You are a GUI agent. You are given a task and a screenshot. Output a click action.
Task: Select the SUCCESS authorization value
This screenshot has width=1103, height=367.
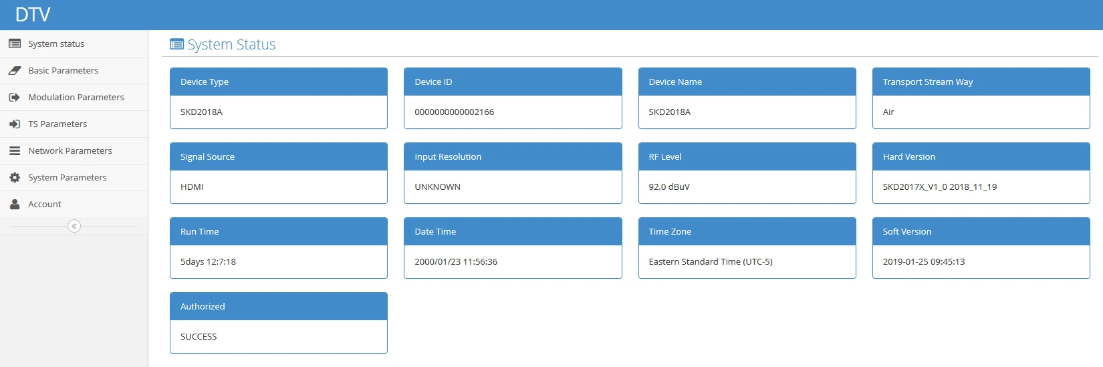click(199, 337)
